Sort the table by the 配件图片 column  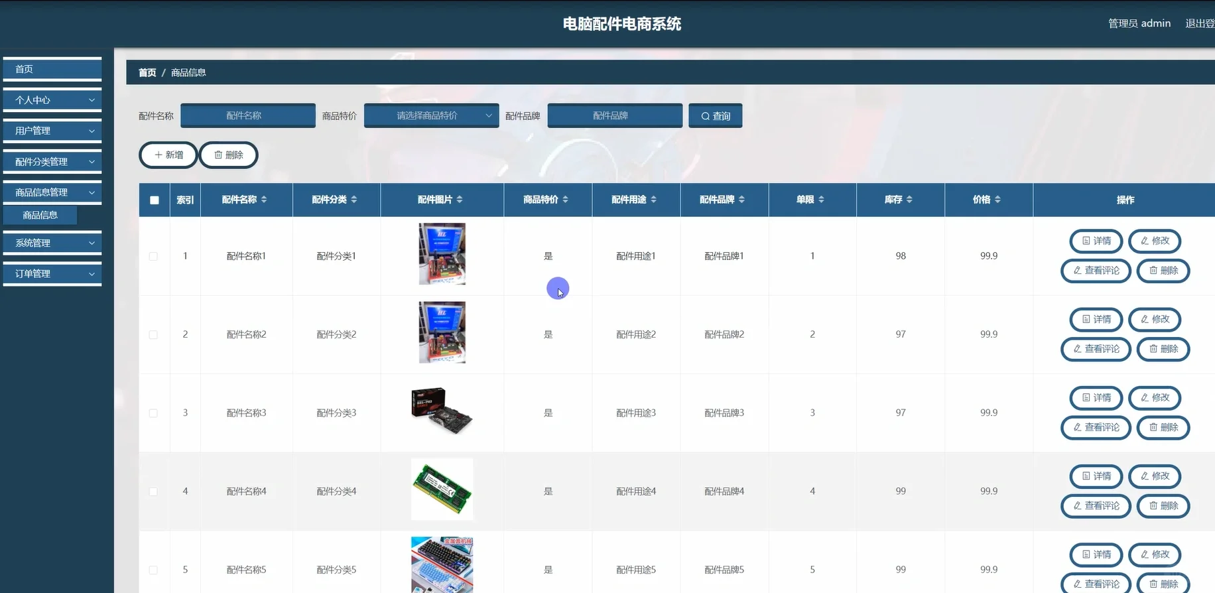[460, 200]
